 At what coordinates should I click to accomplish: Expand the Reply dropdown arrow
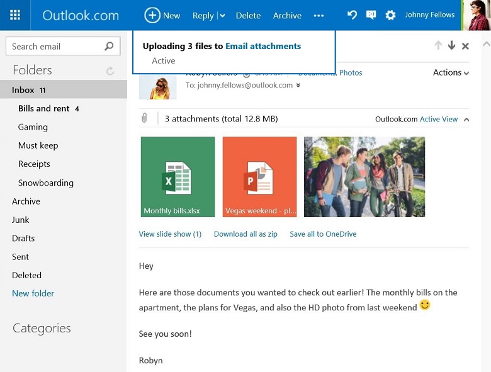point(222,16)
